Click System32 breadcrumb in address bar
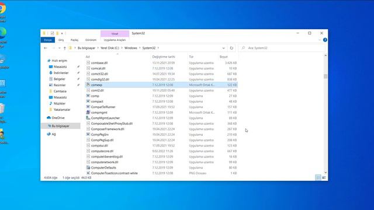 (149, 48)
